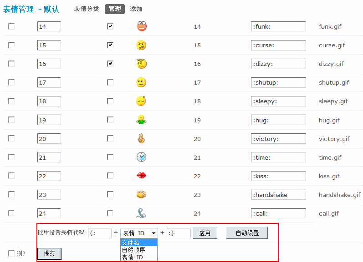This screenshot has width=363, height=262.
Task: Enable the checkbox for shutup.gif
Action: [x=110, y=82]
